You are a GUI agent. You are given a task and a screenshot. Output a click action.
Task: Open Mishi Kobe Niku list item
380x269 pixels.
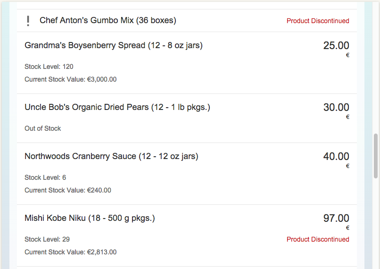(90, 219)
